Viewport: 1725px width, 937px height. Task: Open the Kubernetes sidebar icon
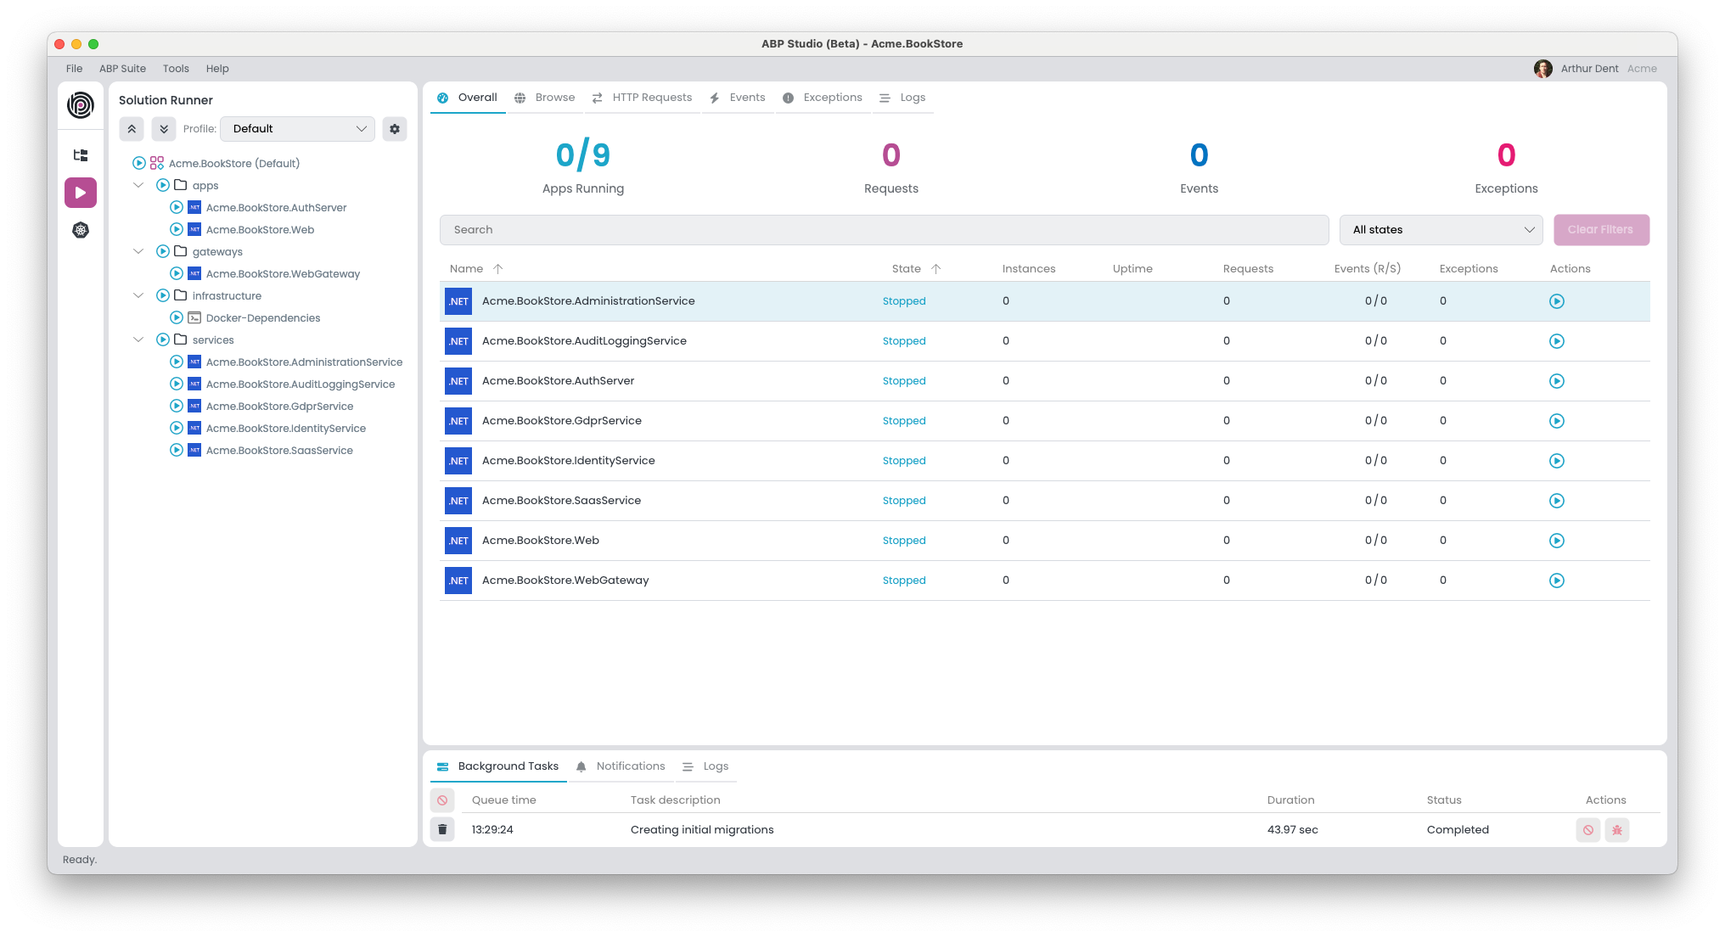tap(81, 230)
